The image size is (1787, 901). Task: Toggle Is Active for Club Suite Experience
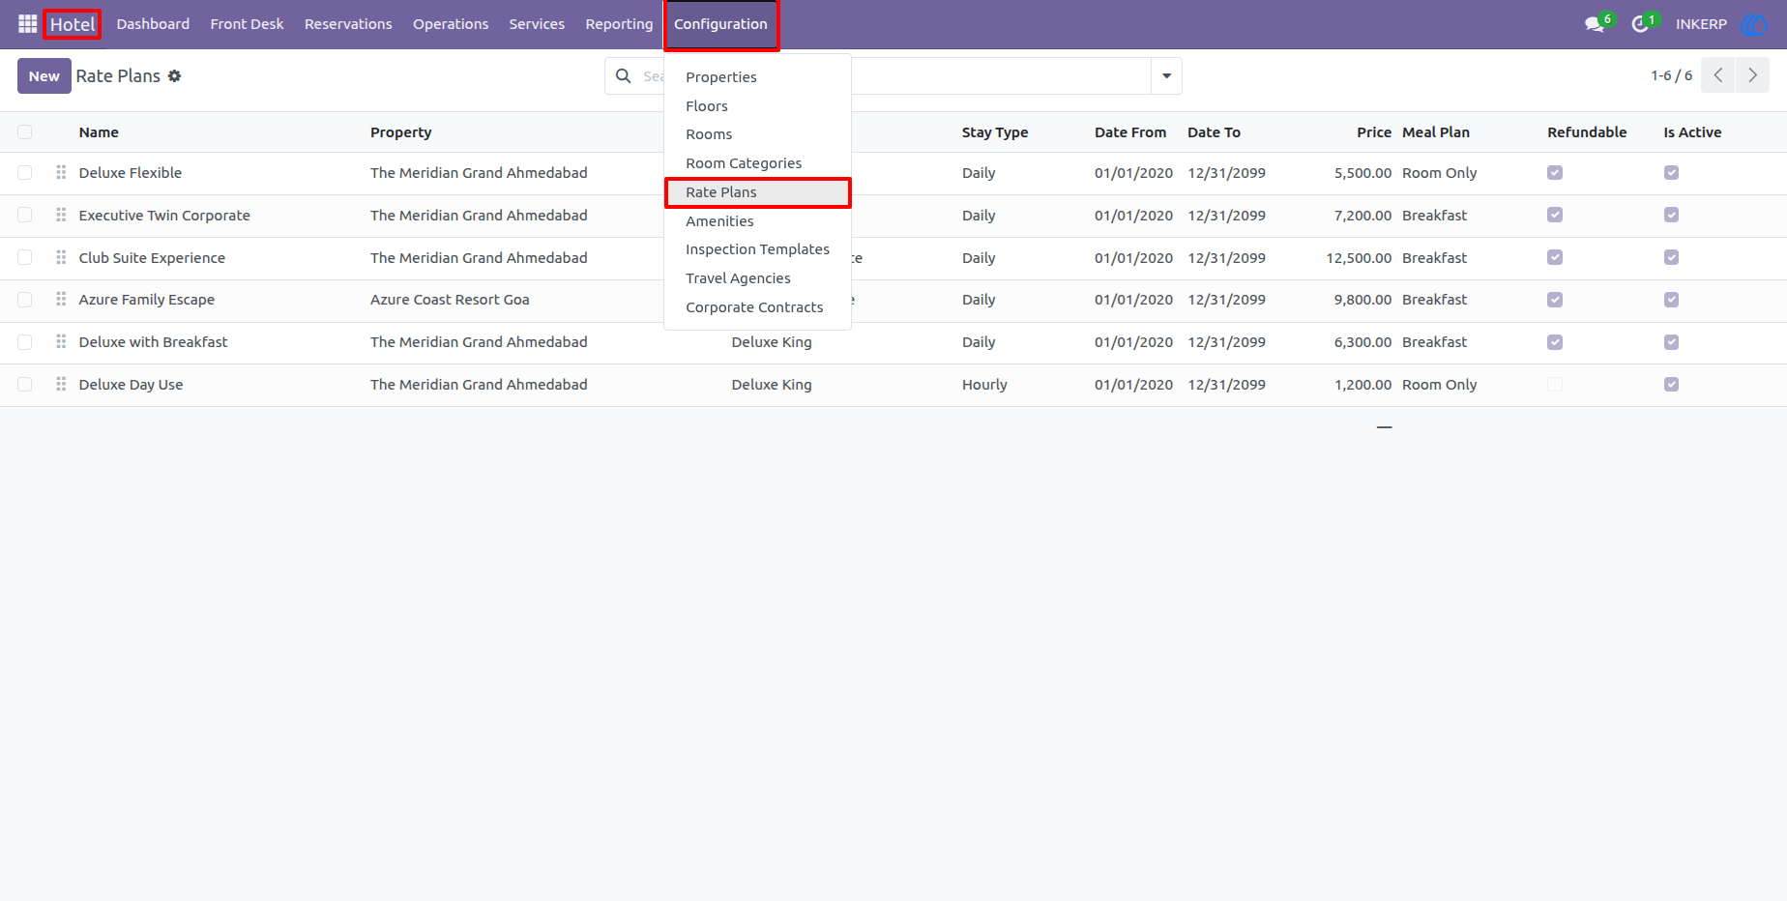point(1671,257)
